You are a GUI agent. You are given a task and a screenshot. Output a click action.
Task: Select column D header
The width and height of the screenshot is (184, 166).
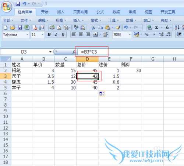click(87, 59)
